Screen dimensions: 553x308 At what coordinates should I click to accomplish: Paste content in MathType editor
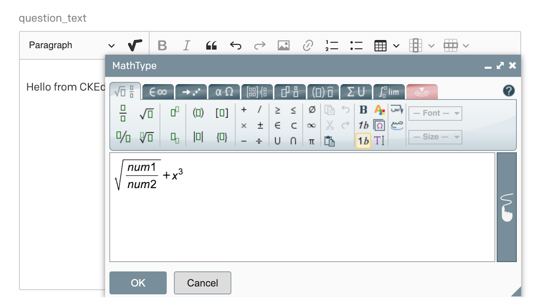tap(329, 141)
